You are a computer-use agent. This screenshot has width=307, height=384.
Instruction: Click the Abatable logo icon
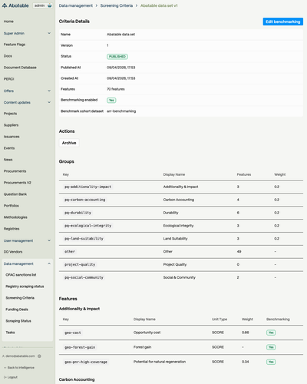click(5, 5)
